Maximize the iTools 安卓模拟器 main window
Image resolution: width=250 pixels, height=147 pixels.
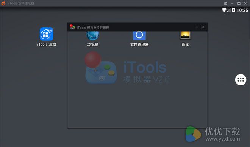[x=239, y=3]
